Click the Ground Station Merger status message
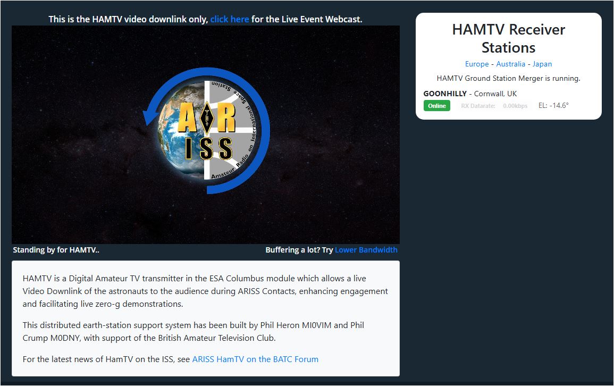Screen dimensions: 614x386 pyautogui.click(x=508, y=78)
